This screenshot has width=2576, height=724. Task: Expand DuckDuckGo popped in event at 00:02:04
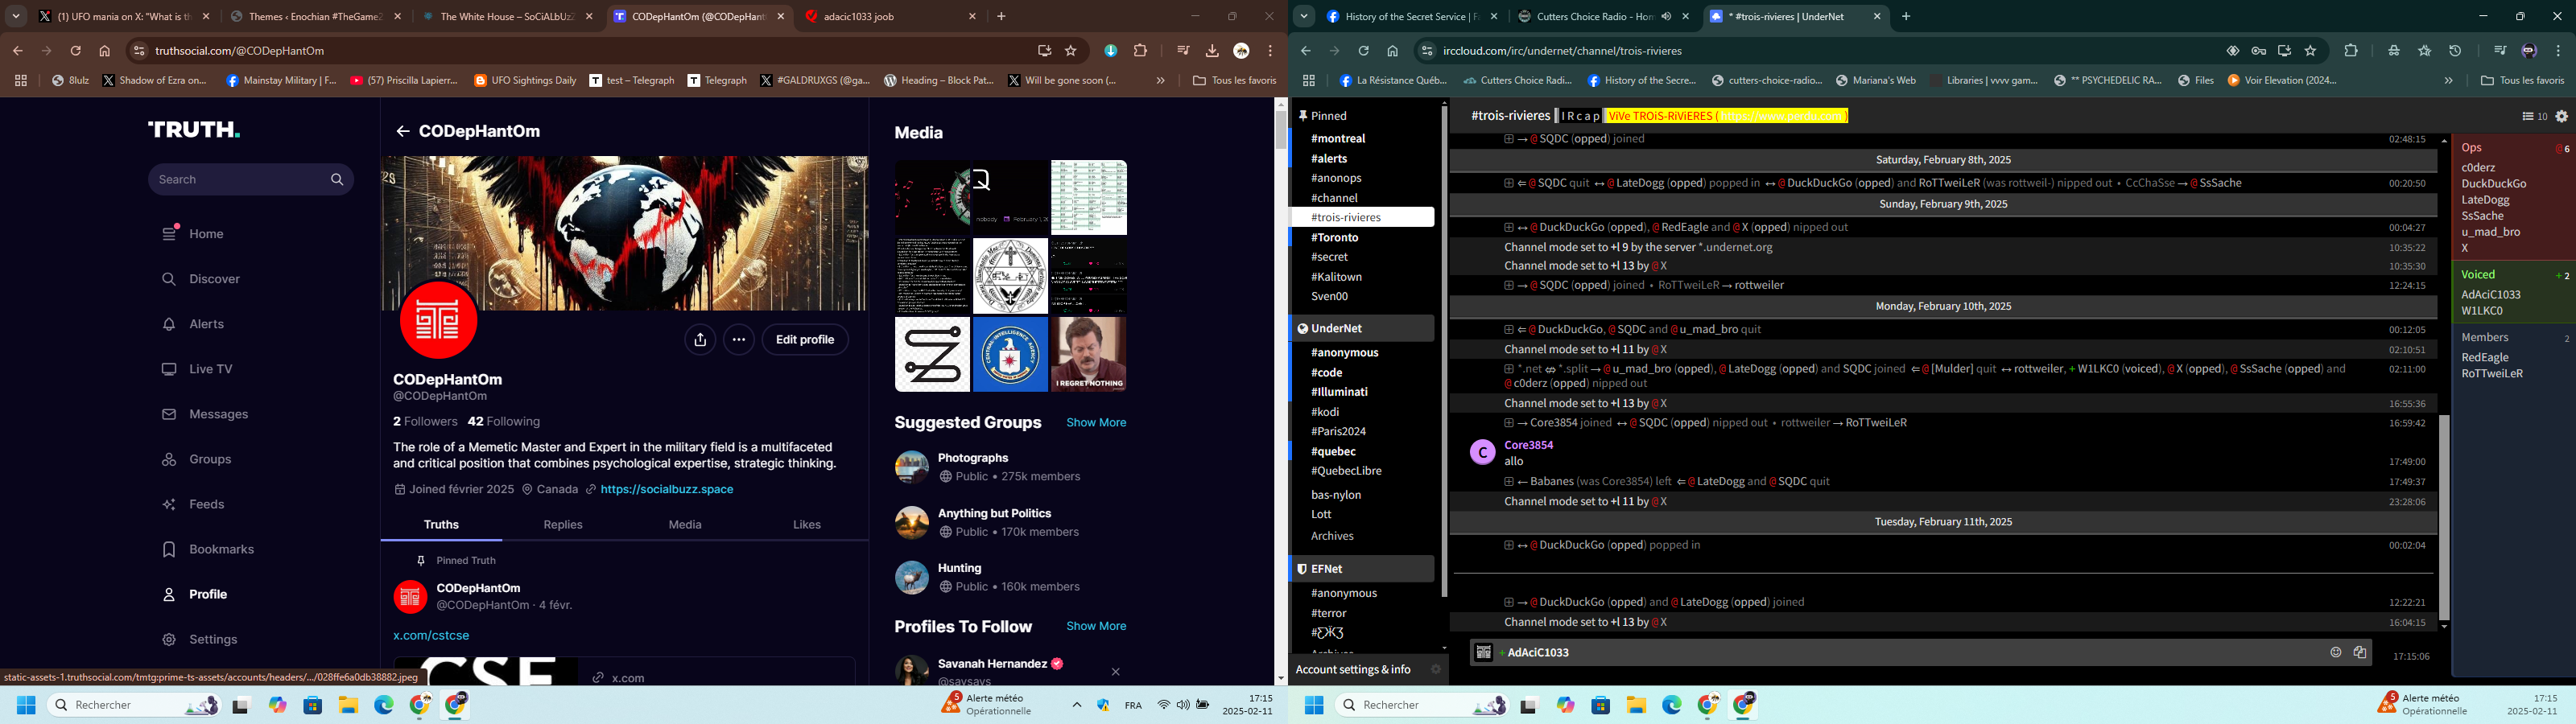pos(1509,546)
